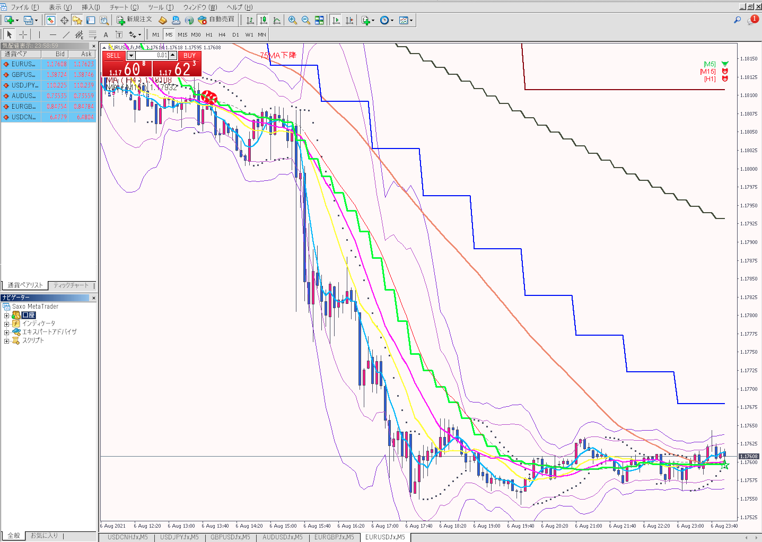Draw a horizontal line tool
Viewport: 762px width, 542px height.
coord(52,34)
